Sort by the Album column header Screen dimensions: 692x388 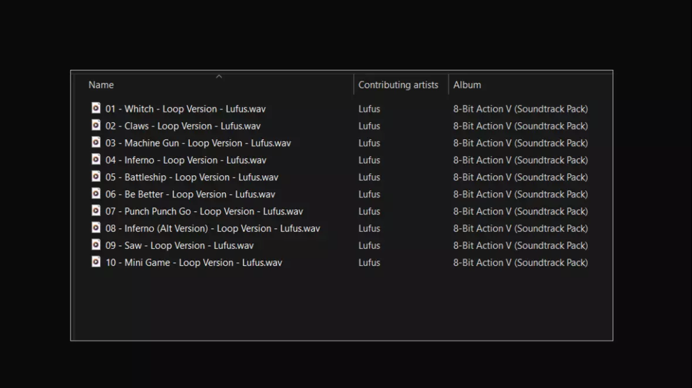467,85
